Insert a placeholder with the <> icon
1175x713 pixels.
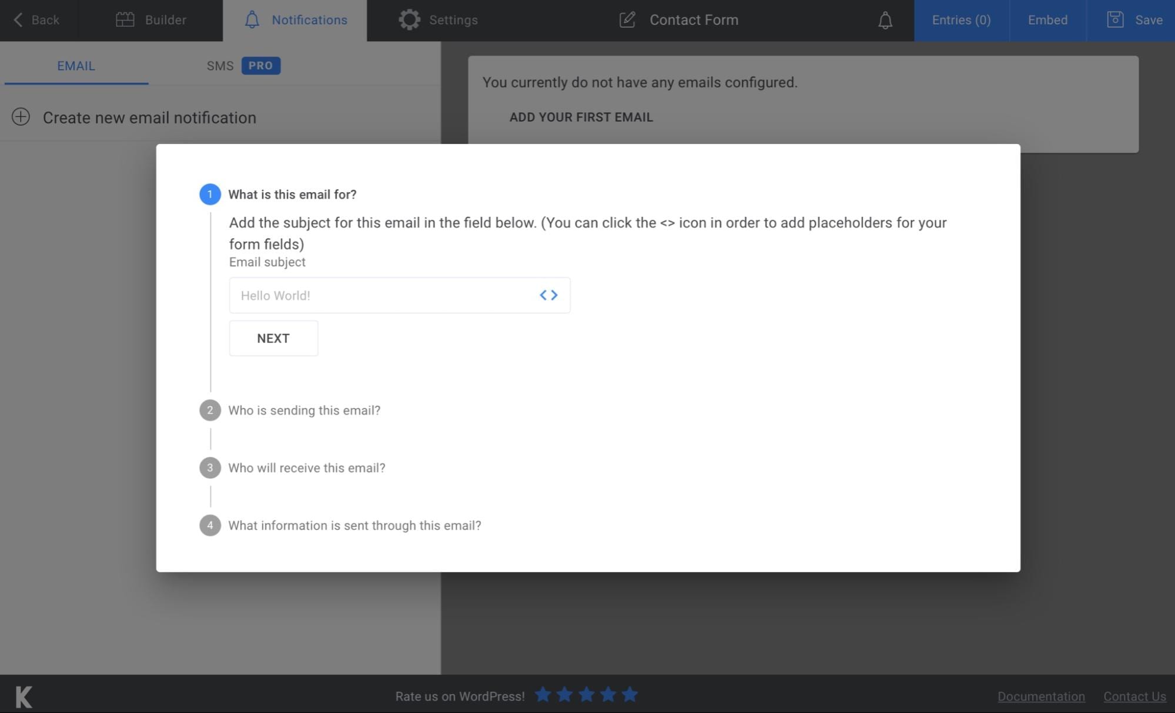click(x=549, y=295)
